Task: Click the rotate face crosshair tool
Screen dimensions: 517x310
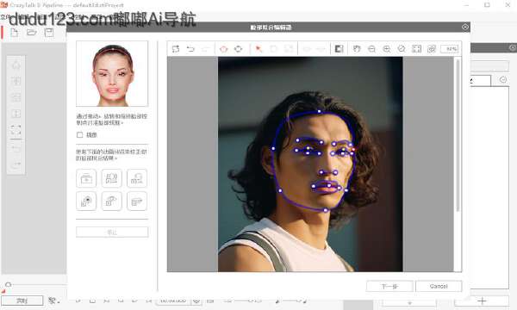Action: pos(238,49)
